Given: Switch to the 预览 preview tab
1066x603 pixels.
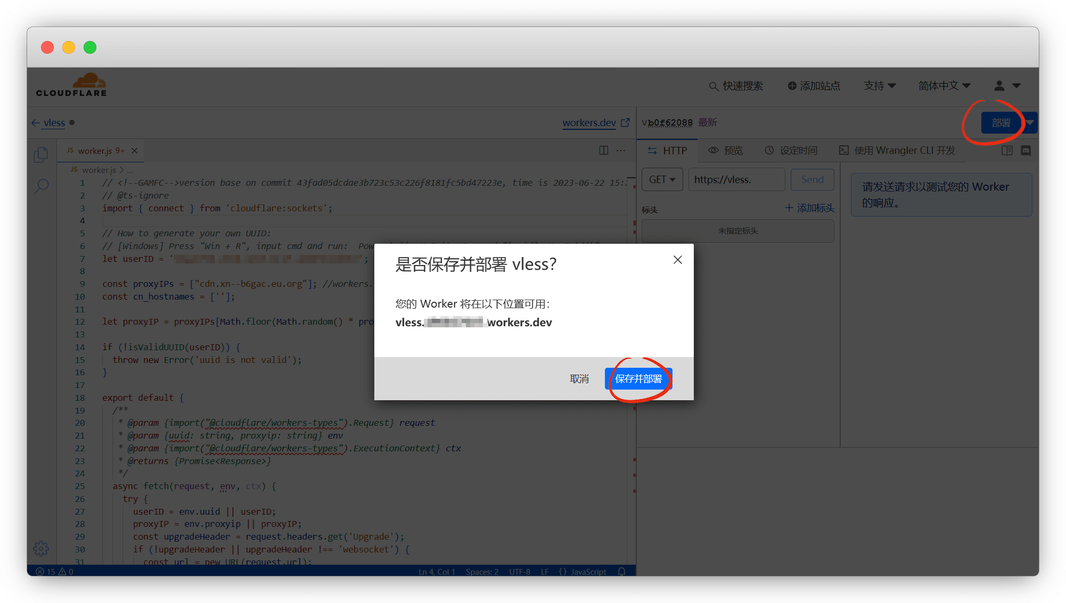Looking at the screenshot, I should 725,151.
